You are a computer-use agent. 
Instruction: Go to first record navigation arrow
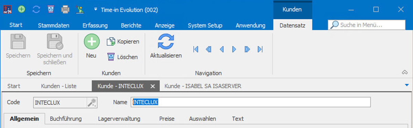coord(196,50)
